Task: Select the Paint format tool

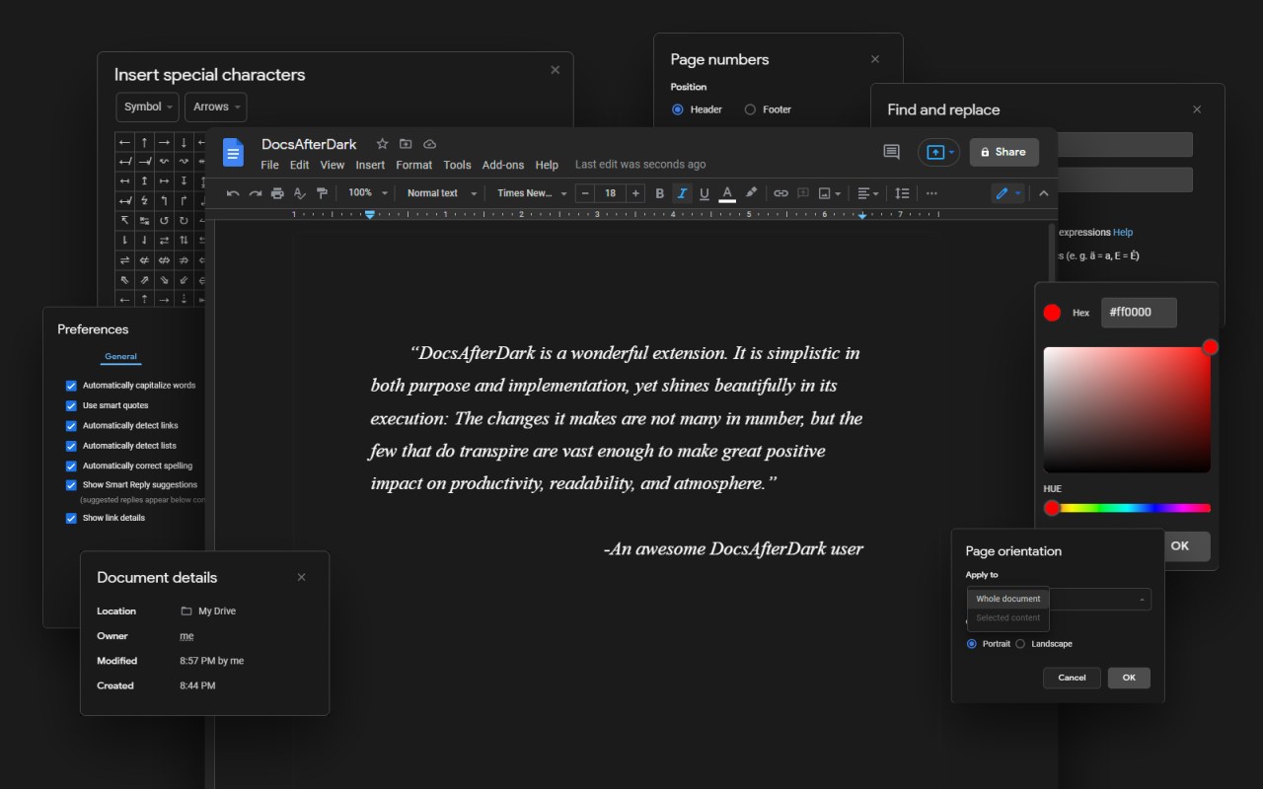Action: (321, 193)
